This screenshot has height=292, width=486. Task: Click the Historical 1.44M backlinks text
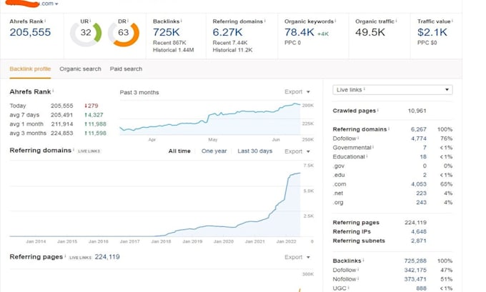pyautogui.click(x=173, y=50)
